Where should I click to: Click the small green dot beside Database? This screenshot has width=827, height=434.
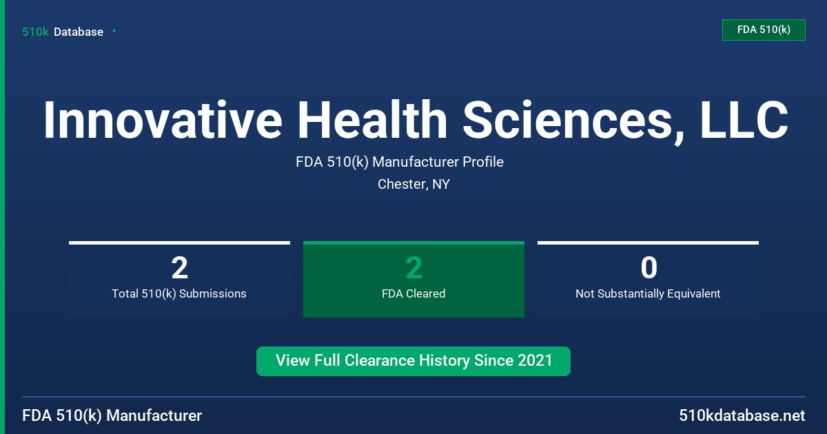114,31
